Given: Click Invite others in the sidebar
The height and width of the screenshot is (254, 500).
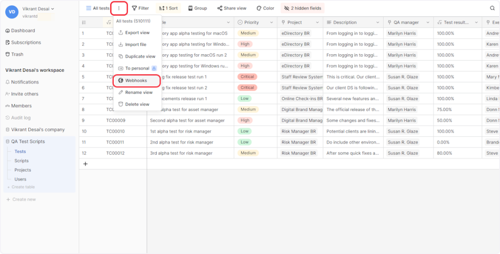Looking at the screenshot, I should pos(24,94).
